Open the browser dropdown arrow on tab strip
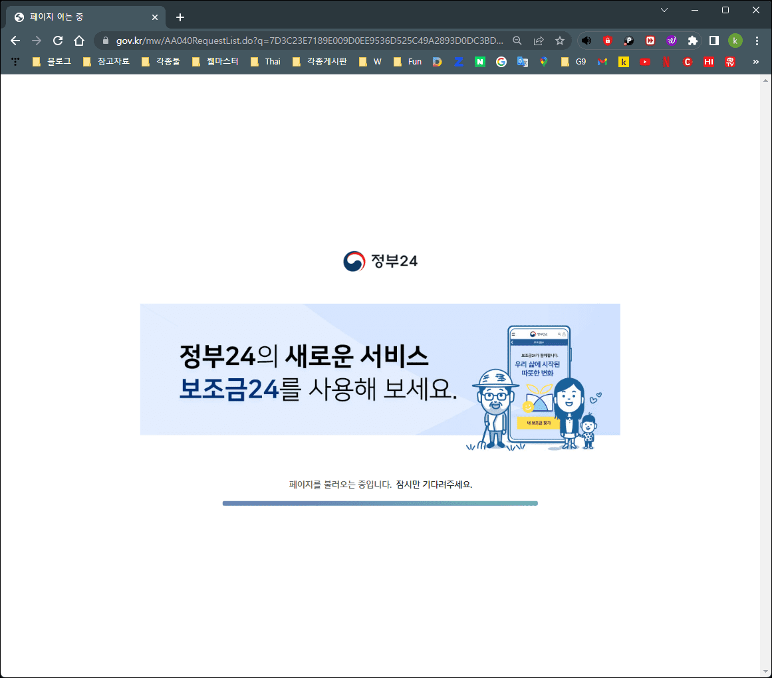Image resolution: width=772 pixels, height=678 pixels. pos(665,11)
